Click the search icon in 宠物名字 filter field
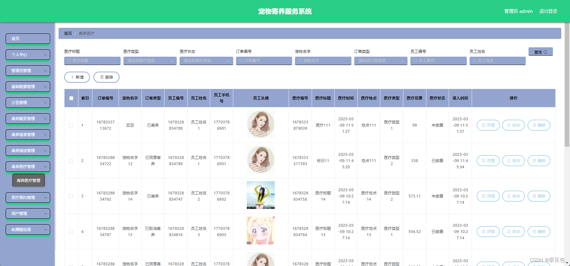 (x=300, y=61)
